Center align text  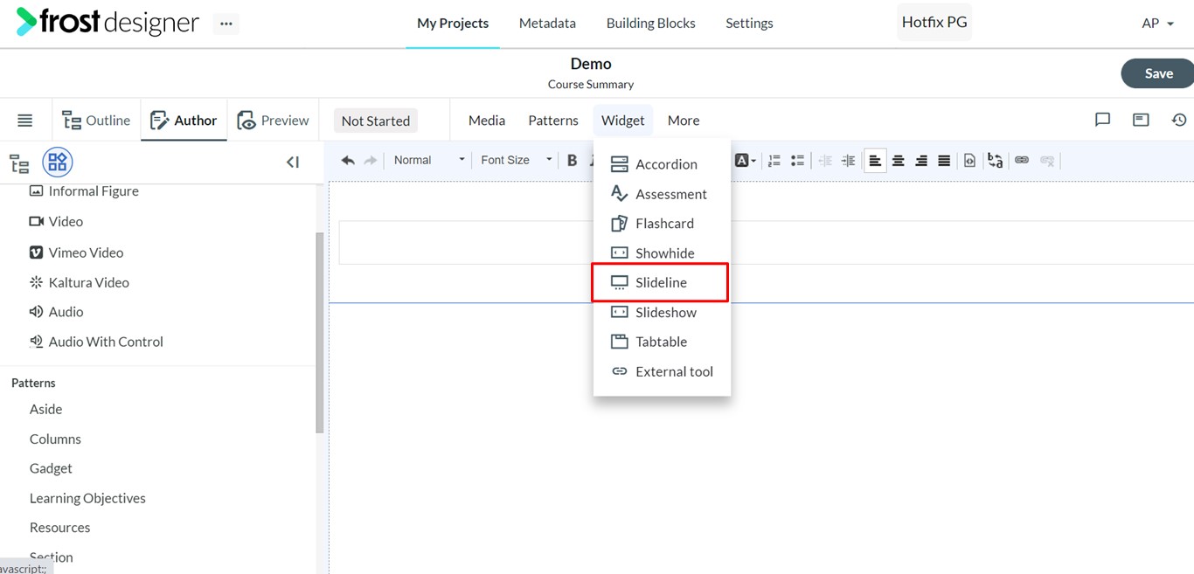point(898,160)
